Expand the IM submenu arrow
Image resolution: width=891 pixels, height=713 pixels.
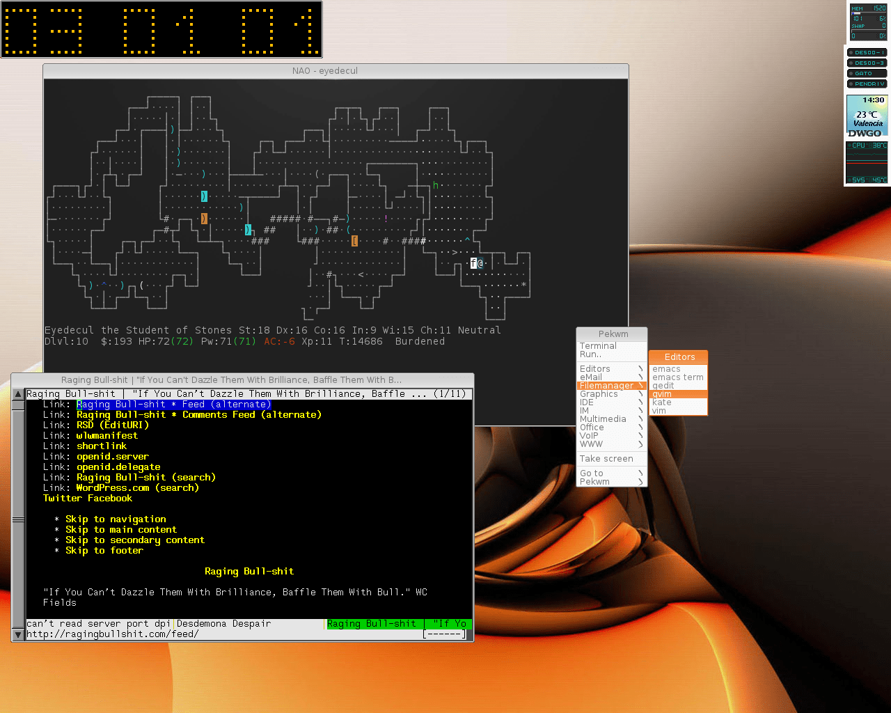640,411
